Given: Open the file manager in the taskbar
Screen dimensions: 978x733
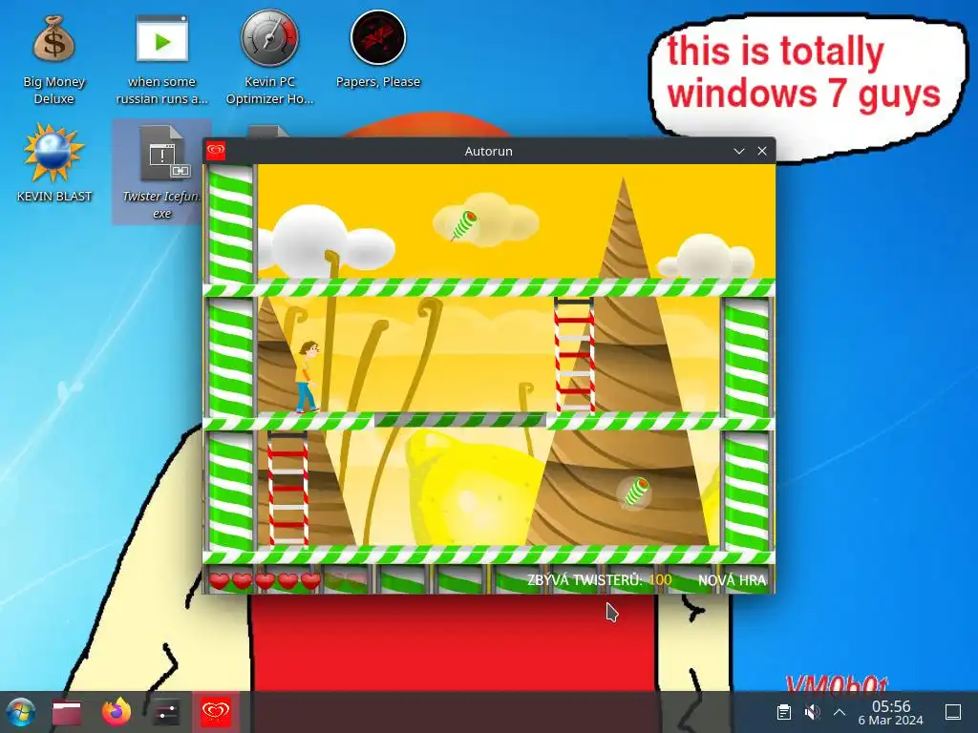Looking at the screenshot, I should pos(67,712).
